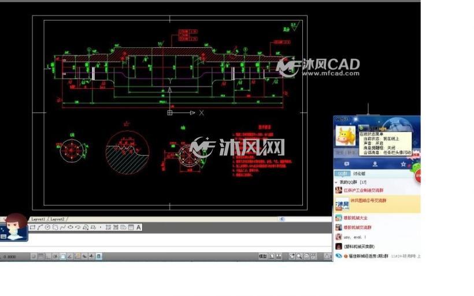Image resolution: width=474 pixels, height=296 pixels.
Task: Select the Spline curve tool
Action: [62, 227]
